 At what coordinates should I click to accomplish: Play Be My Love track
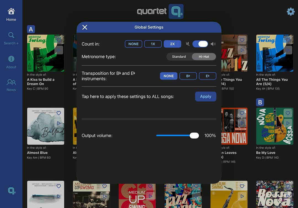pyautogui.click(x=288, y=123)
